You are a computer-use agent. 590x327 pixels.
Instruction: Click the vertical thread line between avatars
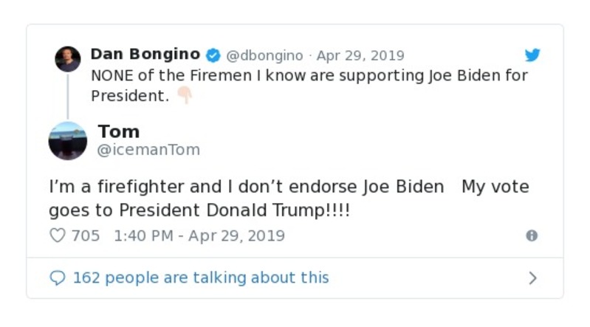[68, 96]
